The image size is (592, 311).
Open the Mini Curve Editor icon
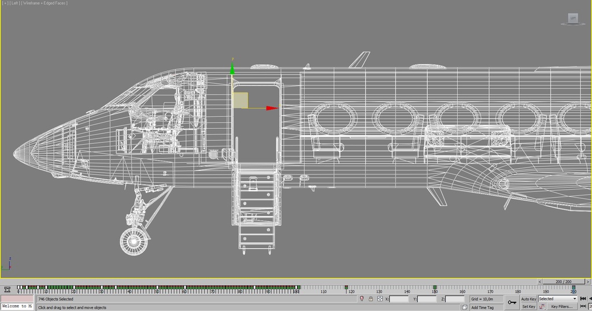point(7,290)
